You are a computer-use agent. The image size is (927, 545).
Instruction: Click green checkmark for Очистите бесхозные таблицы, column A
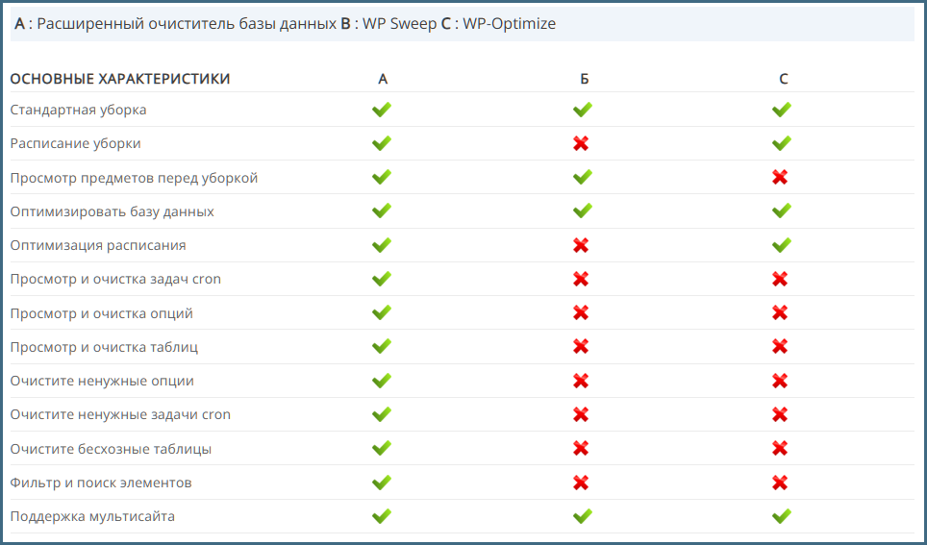coord(382,448)
